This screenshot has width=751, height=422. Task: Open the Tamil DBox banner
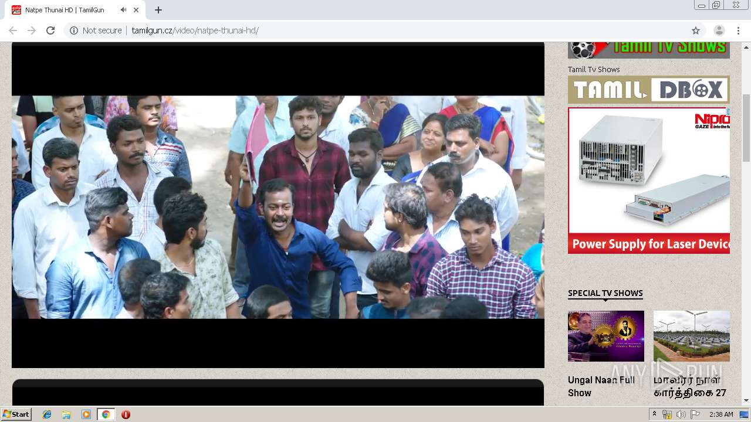point(649,90)
